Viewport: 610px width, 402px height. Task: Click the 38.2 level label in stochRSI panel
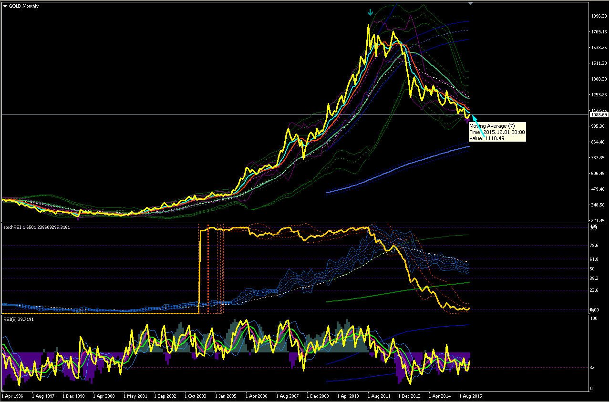click(594, 278)
